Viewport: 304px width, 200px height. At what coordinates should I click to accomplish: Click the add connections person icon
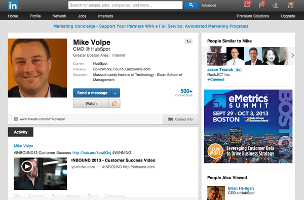275,5
